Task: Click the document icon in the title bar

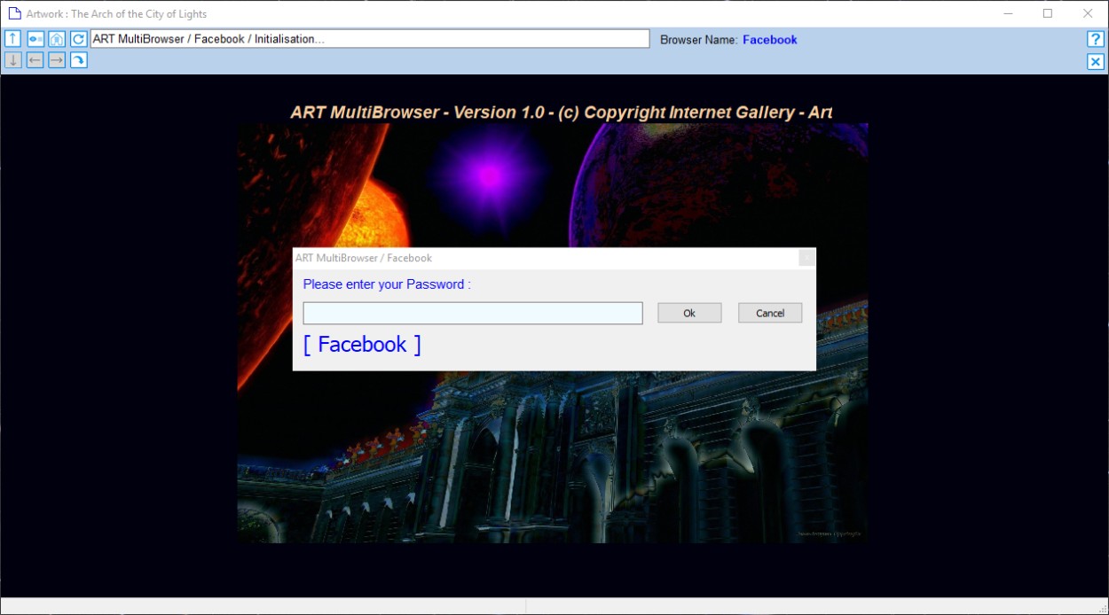Action: coord(14,13)
